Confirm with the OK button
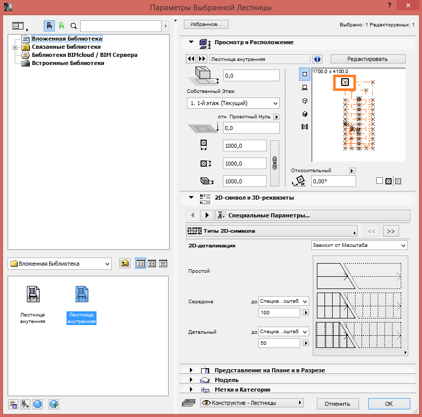 pos(389,403)
